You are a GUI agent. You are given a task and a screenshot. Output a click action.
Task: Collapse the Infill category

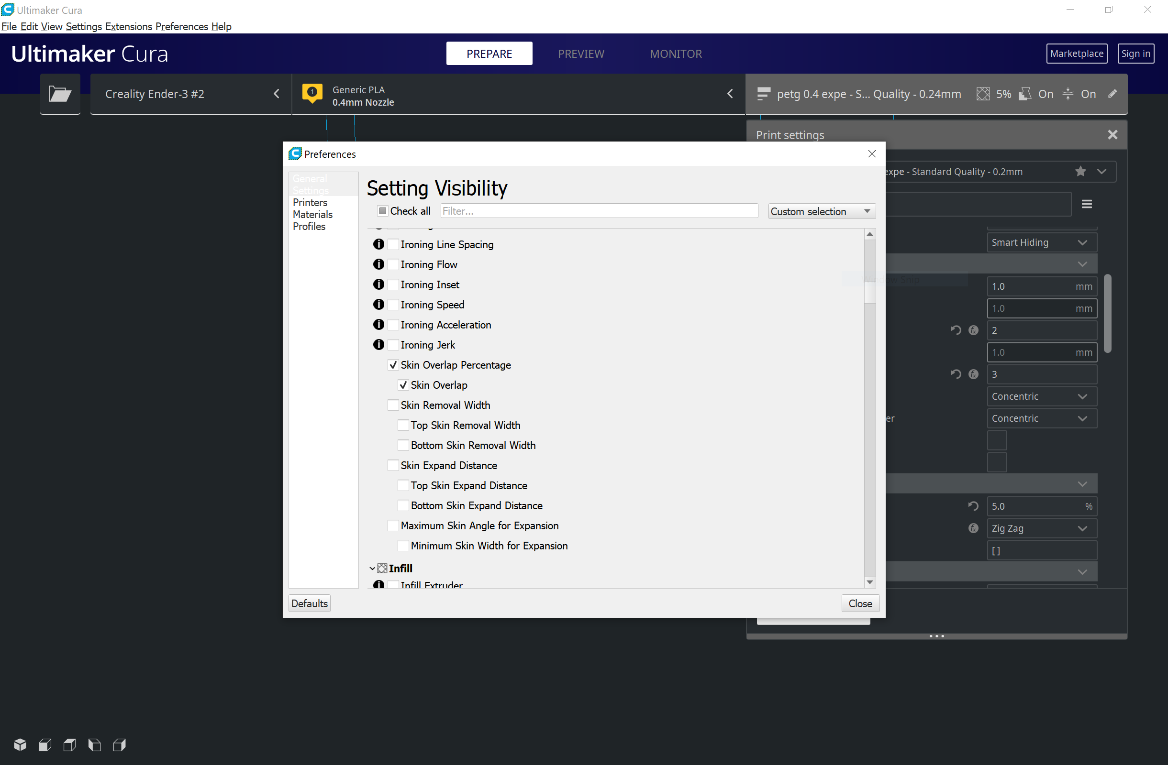click(x=372, y=568)
